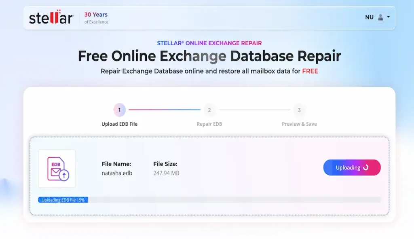Click the Stellar logo
414x239 pixels.
click(x=51, y=17)
